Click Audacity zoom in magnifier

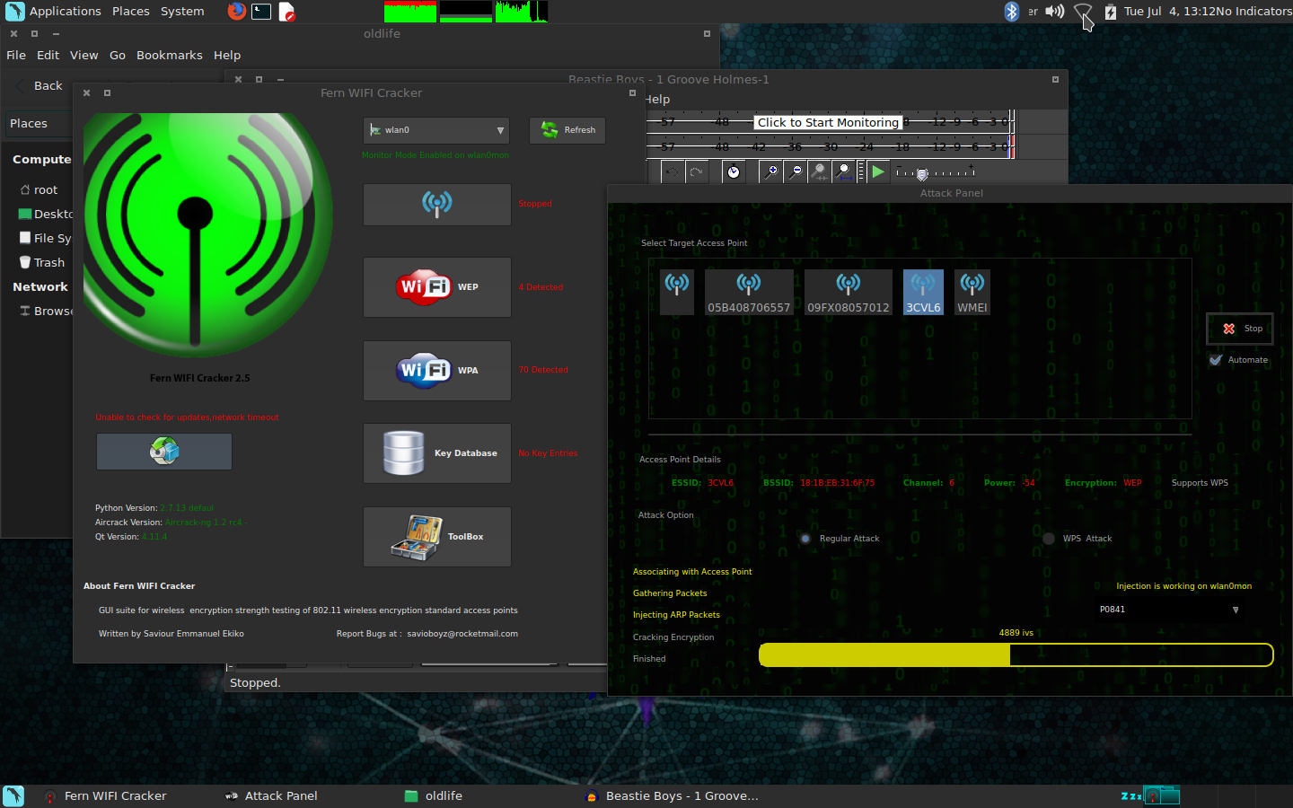(770, 171)
